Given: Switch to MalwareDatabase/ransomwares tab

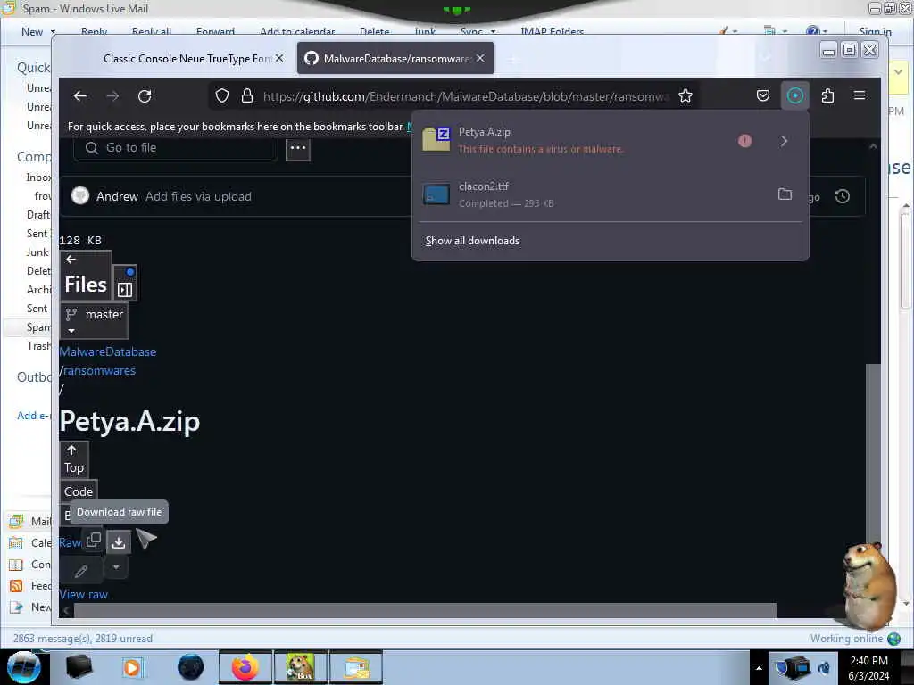Looking at the screenshot, I should point(396,58).
